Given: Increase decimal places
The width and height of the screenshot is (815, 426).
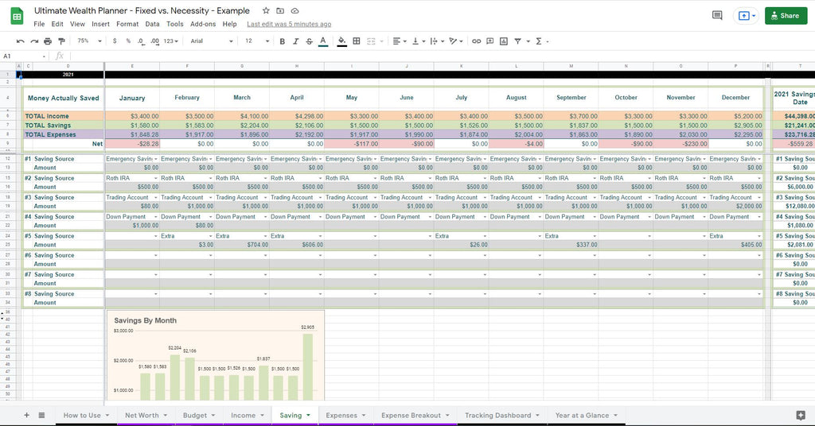Looking at the screenshot, I should 155,41.
